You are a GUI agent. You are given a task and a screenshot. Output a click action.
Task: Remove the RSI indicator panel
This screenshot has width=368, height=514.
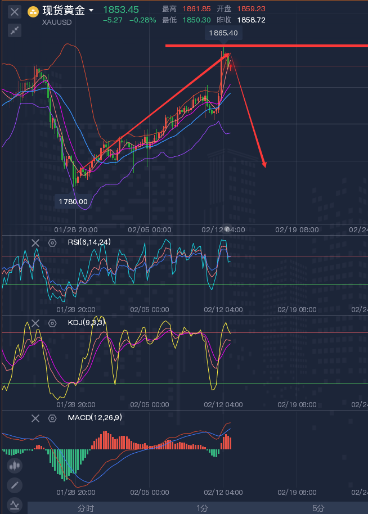pyautogui.click(x=35, y=243)
